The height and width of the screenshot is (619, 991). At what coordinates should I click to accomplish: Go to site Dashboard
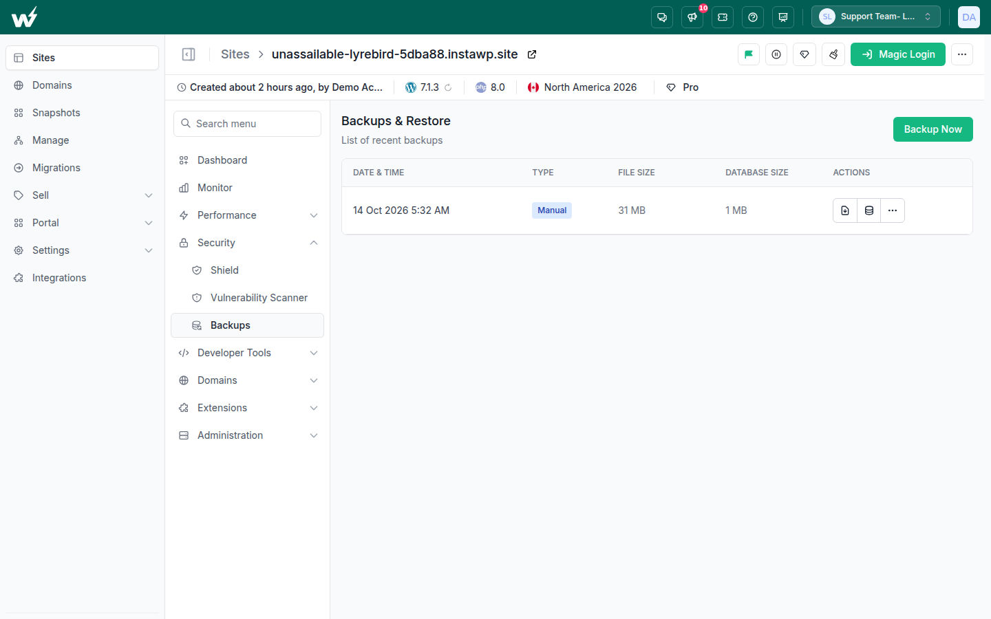point(247,160)
